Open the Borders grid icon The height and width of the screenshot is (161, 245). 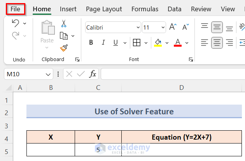click(136, 42)
